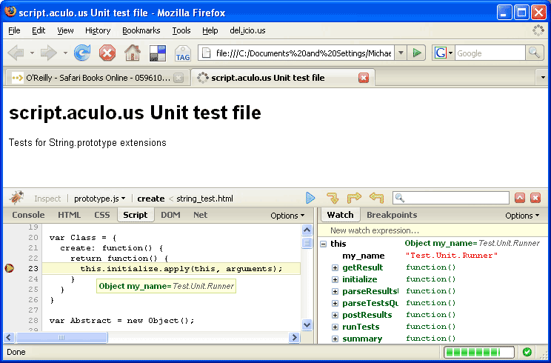Open Back button history dropdown arrow

click(32, 53)
